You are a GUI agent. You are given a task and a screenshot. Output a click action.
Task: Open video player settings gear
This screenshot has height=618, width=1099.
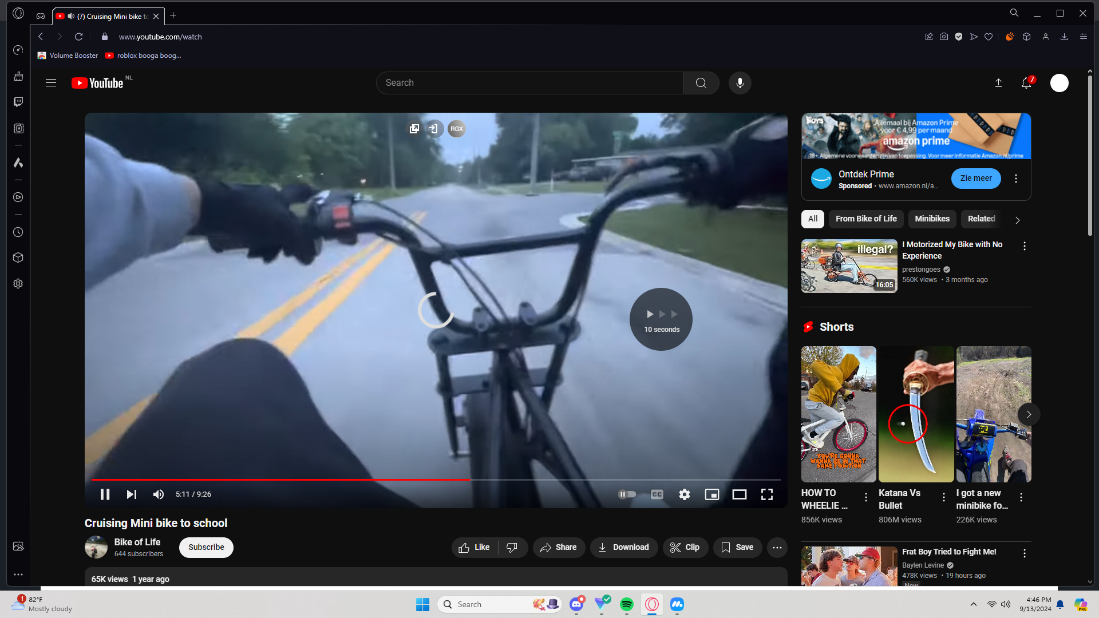pos(685,494)
